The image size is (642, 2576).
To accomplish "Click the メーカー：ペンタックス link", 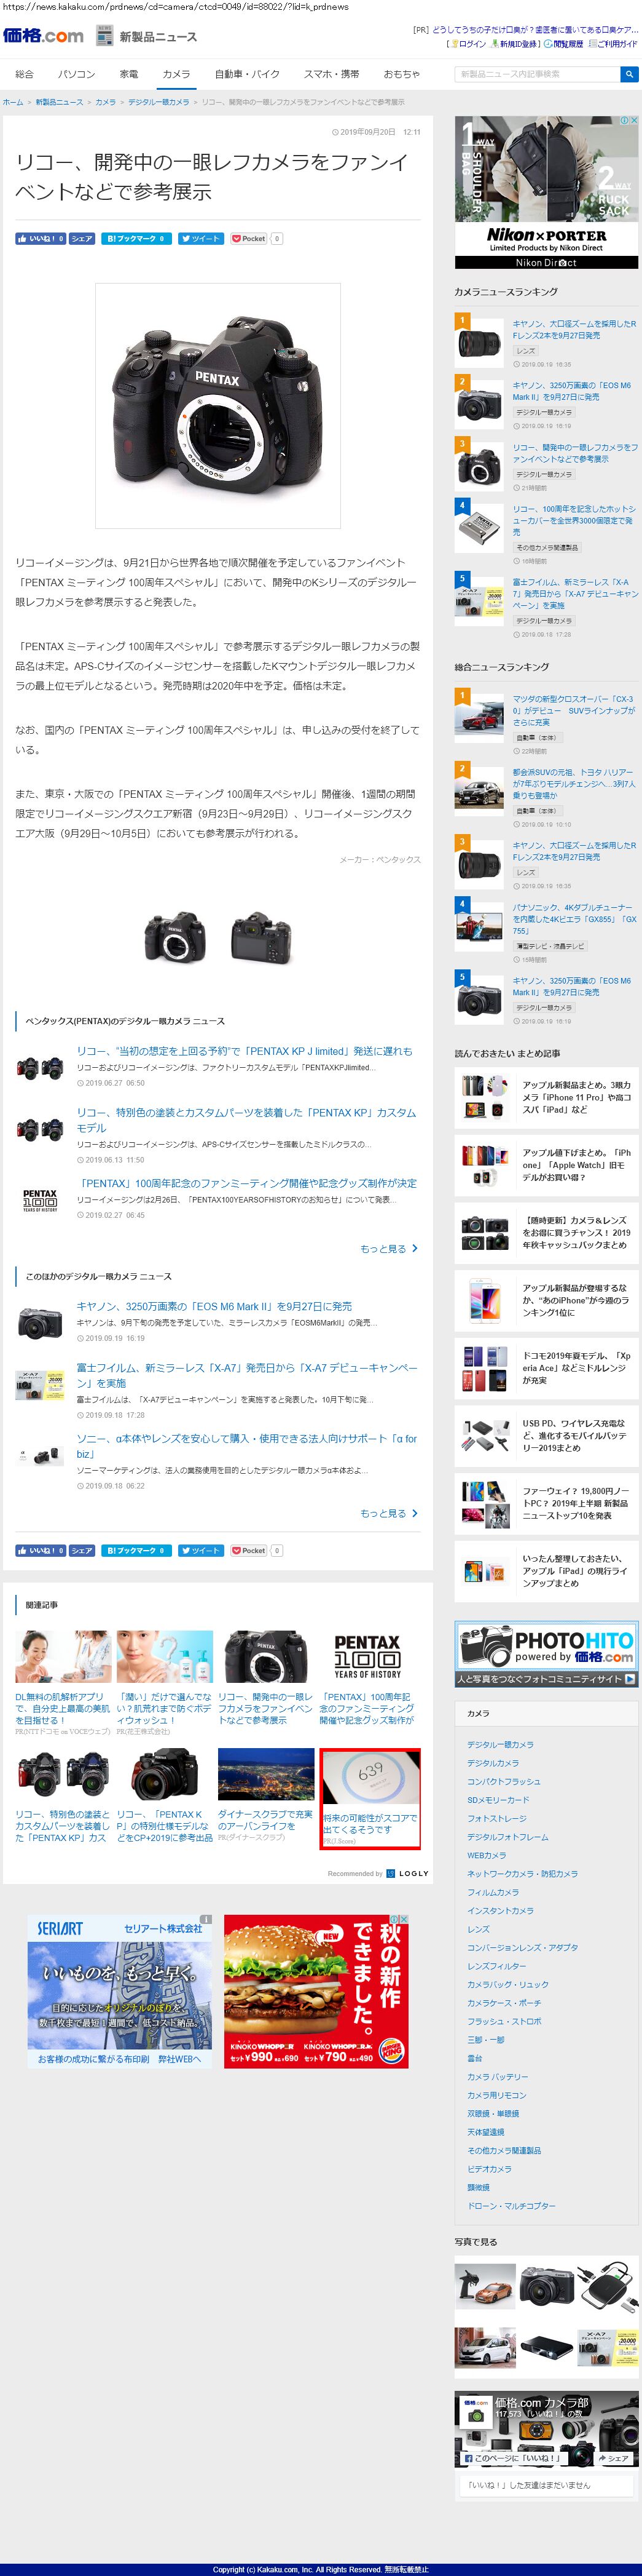I will click(380, 860).
